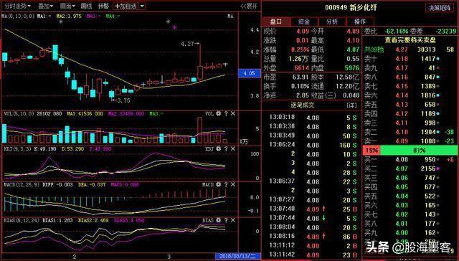
Task: Select 买一 row at 4.08
Action: pyautogui.click(x=410, y=159)
